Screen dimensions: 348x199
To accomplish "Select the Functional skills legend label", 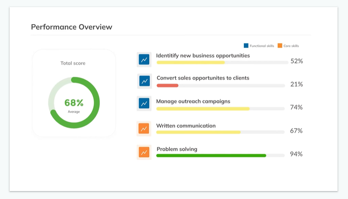I will coord(262,46).
